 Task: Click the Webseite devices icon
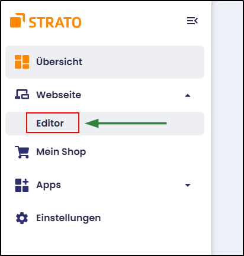click(22, 94)
